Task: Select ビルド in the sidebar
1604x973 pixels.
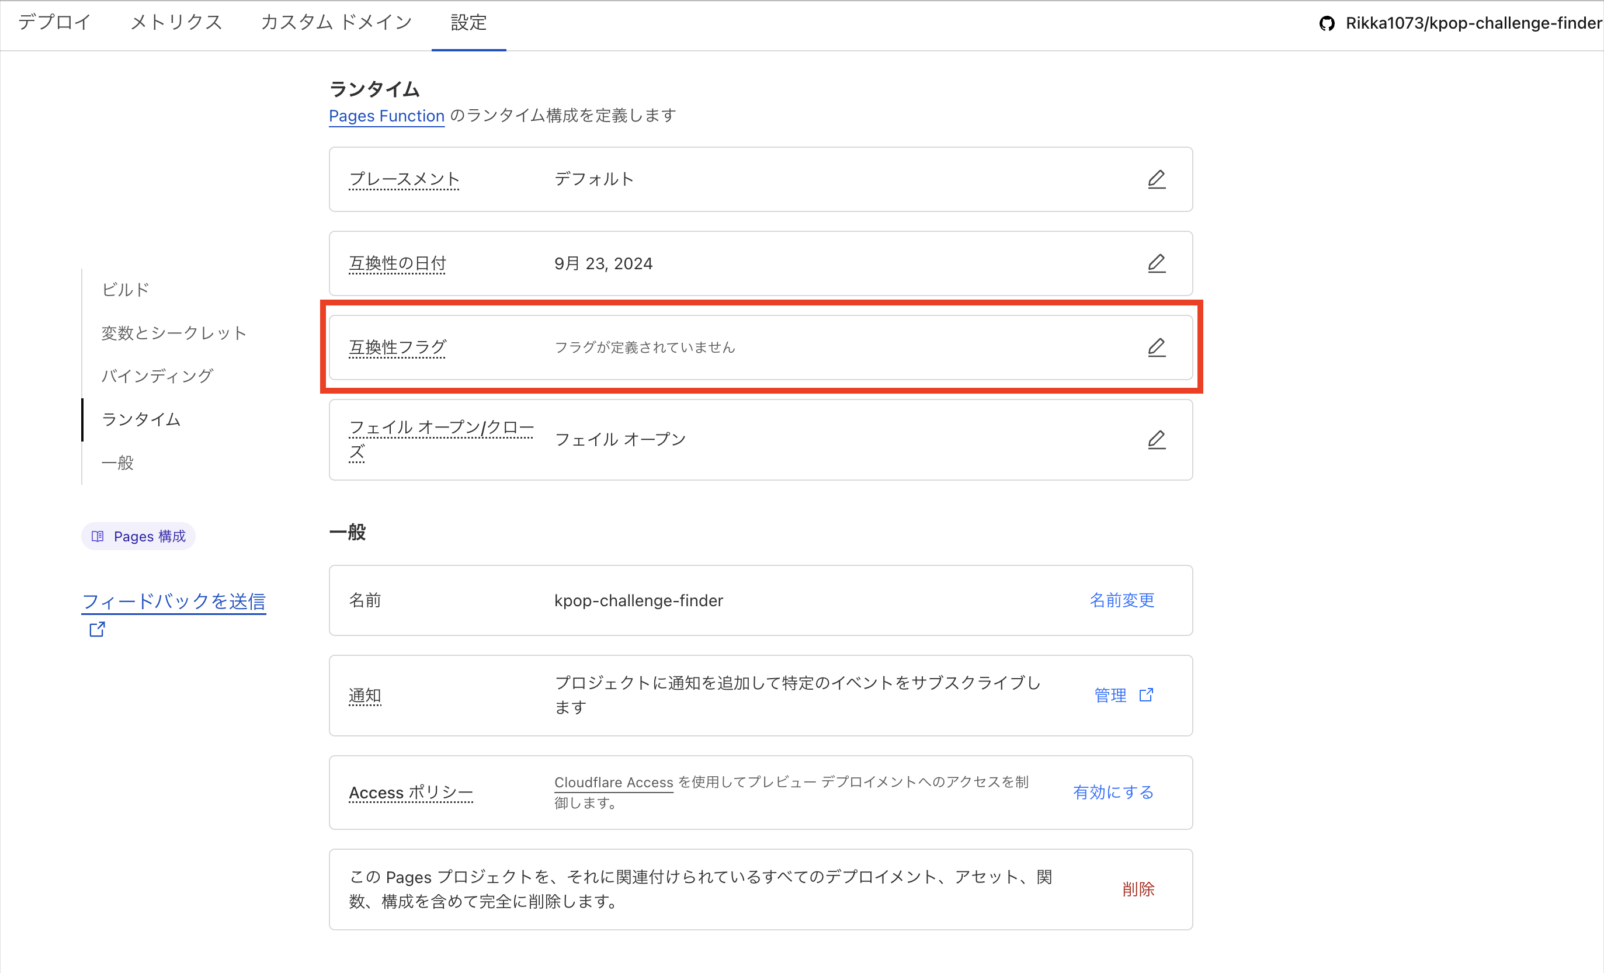Action: pos(125,289)
